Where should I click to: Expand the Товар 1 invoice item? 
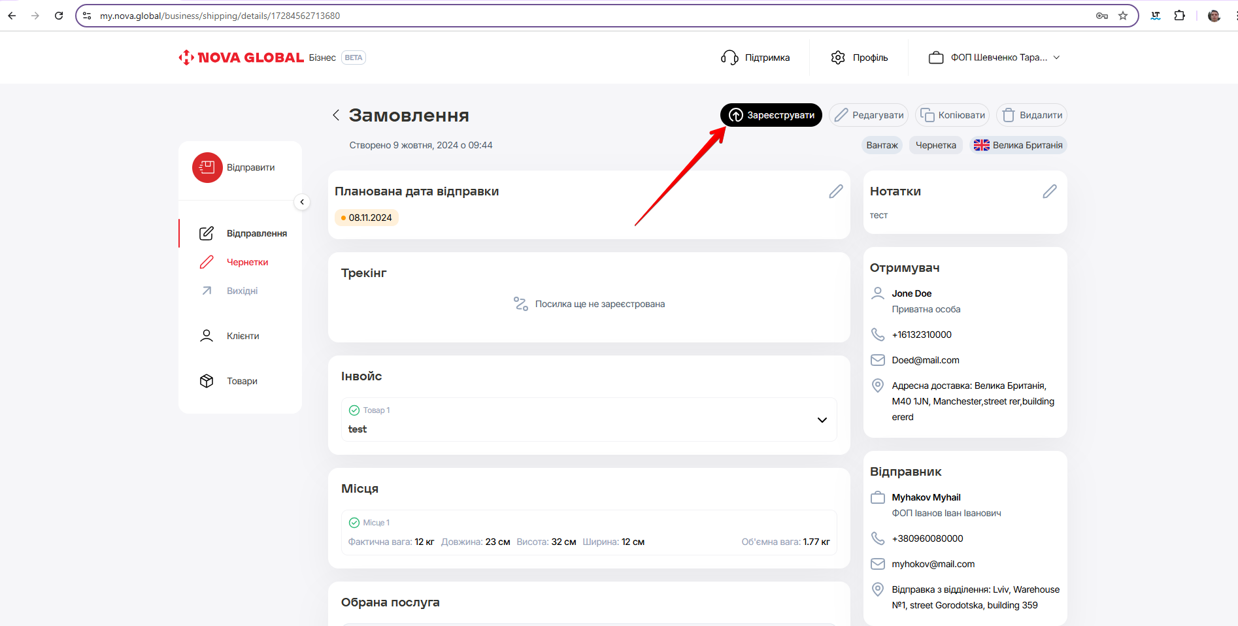[x=822, y=420]
